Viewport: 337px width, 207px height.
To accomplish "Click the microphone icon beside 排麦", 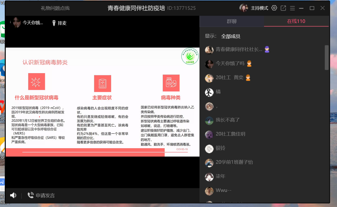I will 54,23.
